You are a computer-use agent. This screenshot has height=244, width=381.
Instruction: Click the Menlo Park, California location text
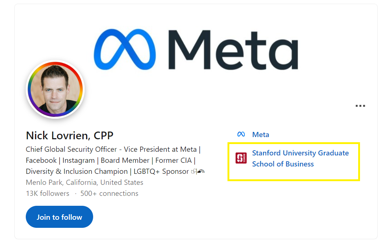click(x=85, y=182)
